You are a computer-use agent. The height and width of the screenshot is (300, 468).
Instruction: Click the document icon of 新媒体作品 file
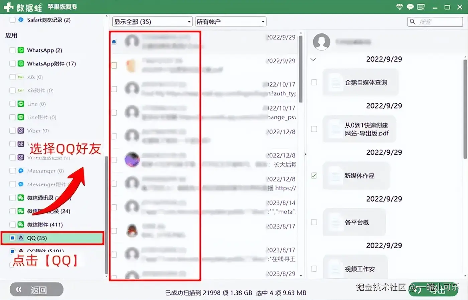click(335, 176)
